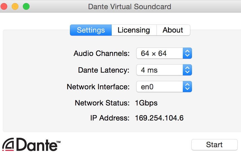This screenshot has height=160, width=241.
Task: Click the Audio Channels label
Action: point(102,53)
